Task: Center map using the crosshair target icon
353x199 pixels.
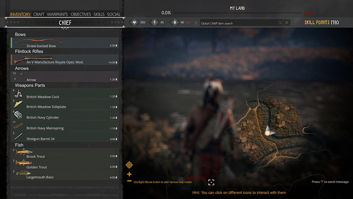Action: pos(129,165)
